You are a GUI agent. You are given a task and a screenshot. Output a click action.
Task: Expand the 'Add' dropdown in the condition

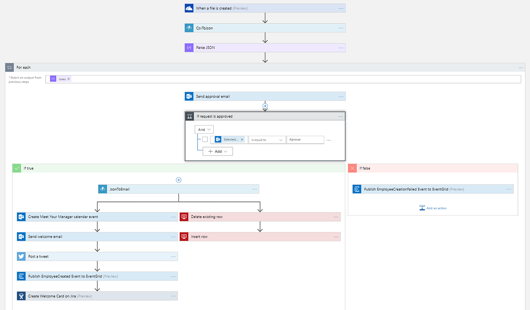click(218, 151)
